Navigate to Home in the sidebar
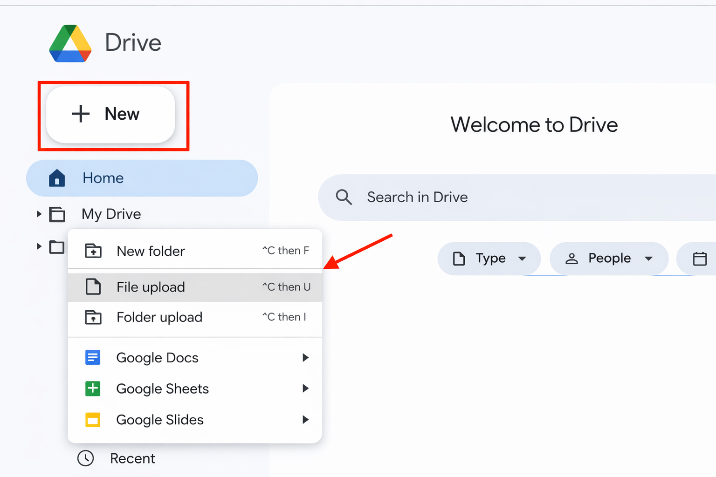This screenshot has height=477, width=716. pyautogui.click(x=103, y=178)
